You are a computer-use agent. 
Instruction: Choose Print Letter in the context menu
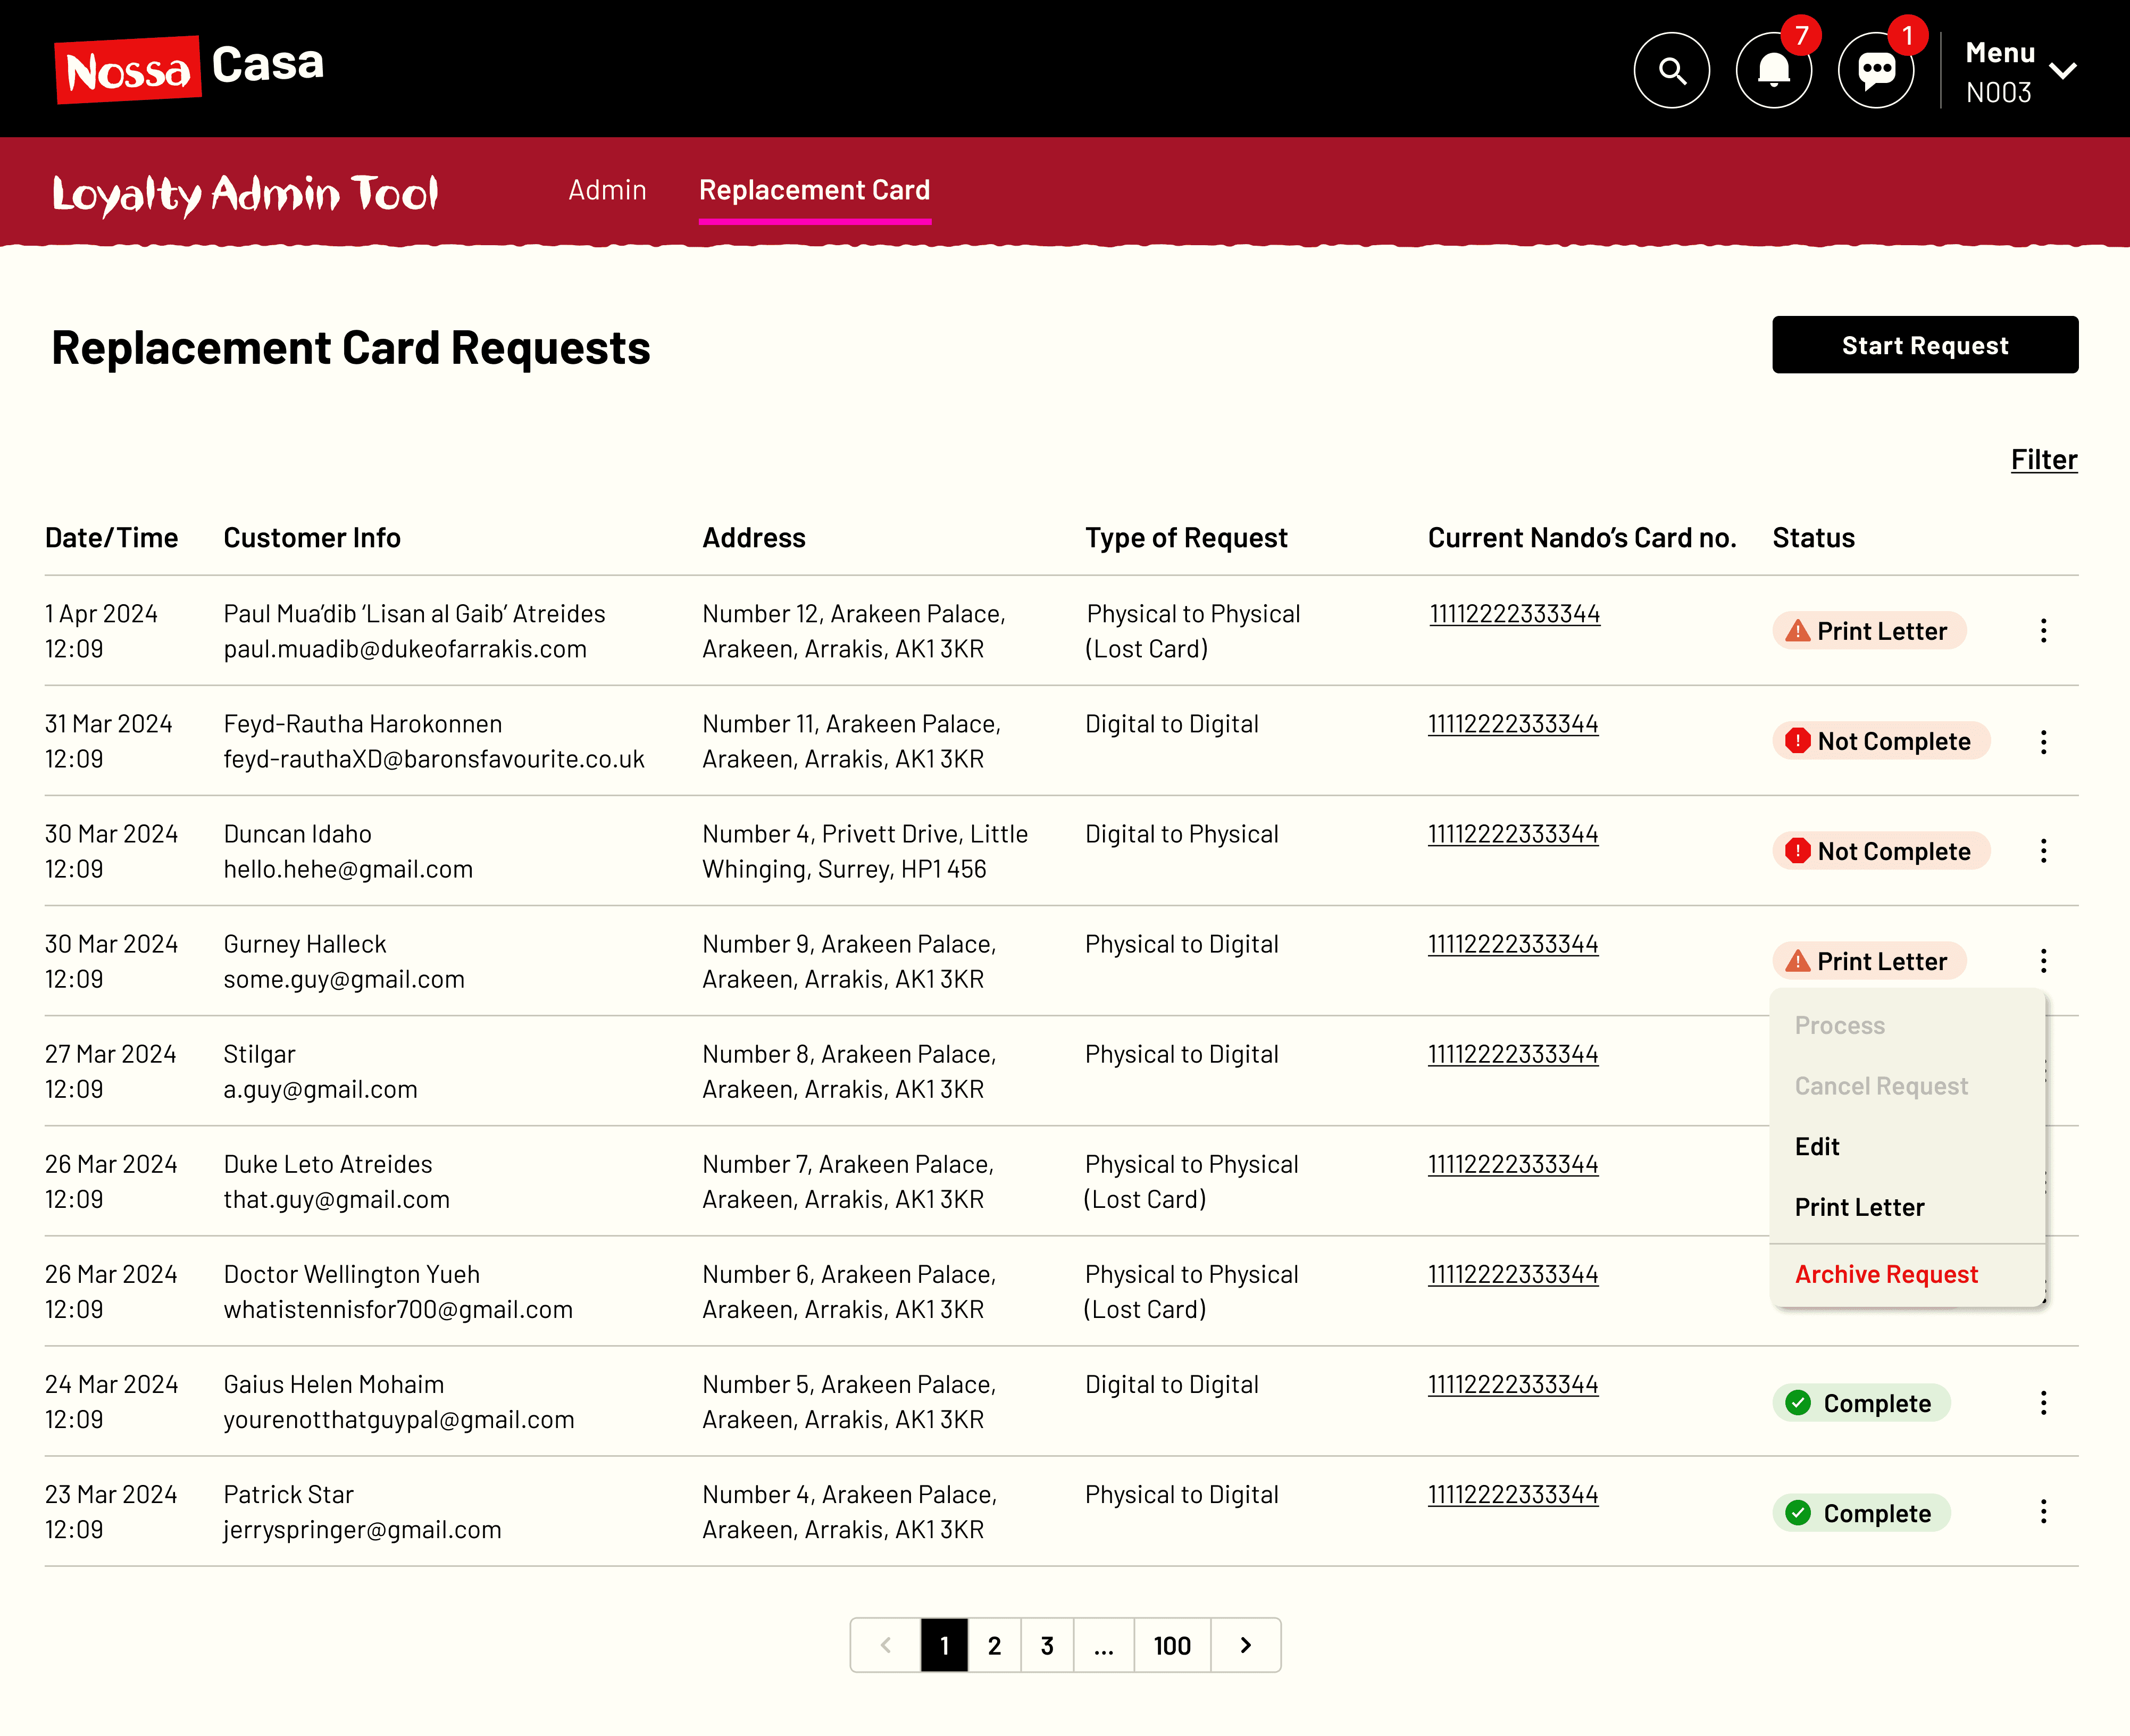point(1859,1207)
